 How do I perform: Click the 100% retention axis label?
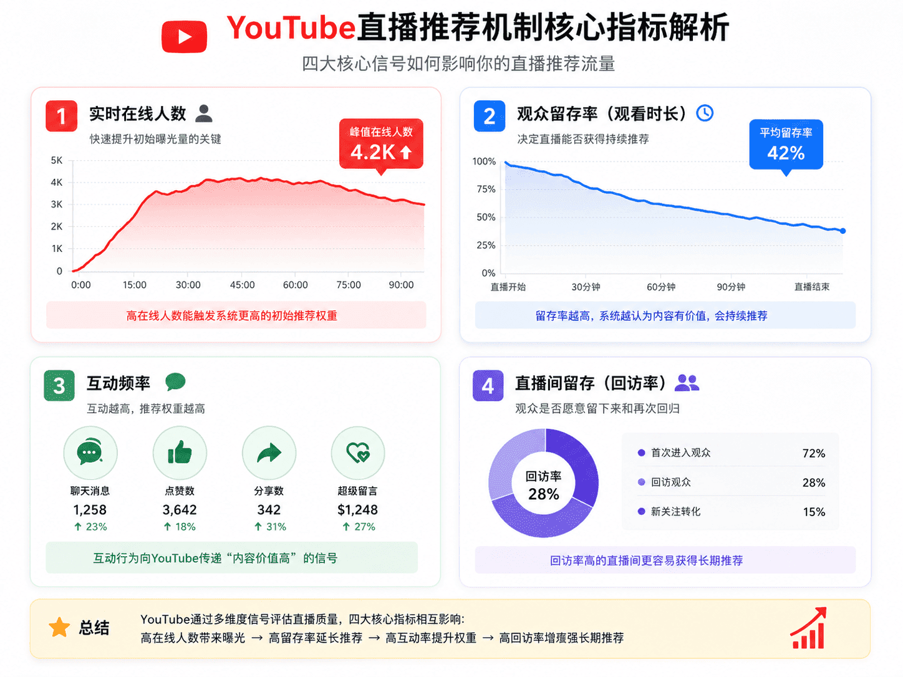tap(484, 161)
